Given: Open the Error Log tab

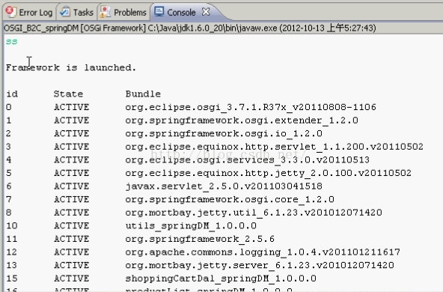Looking at the screenshot, I should pyautogui.click(x=29, y=13).
